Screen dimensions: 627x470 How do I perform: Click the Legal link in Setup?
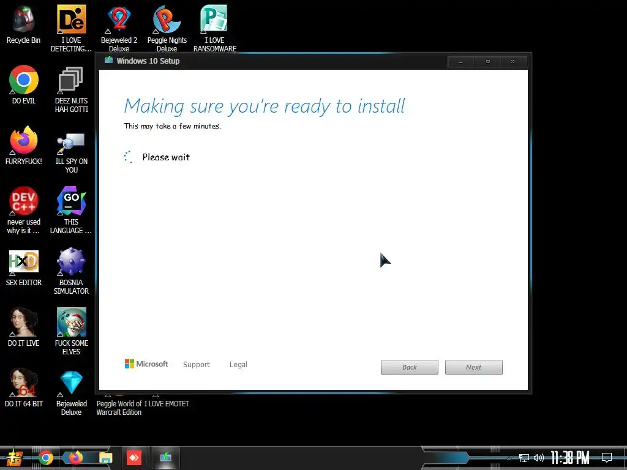pyautogui.click(x=238, y=365)
